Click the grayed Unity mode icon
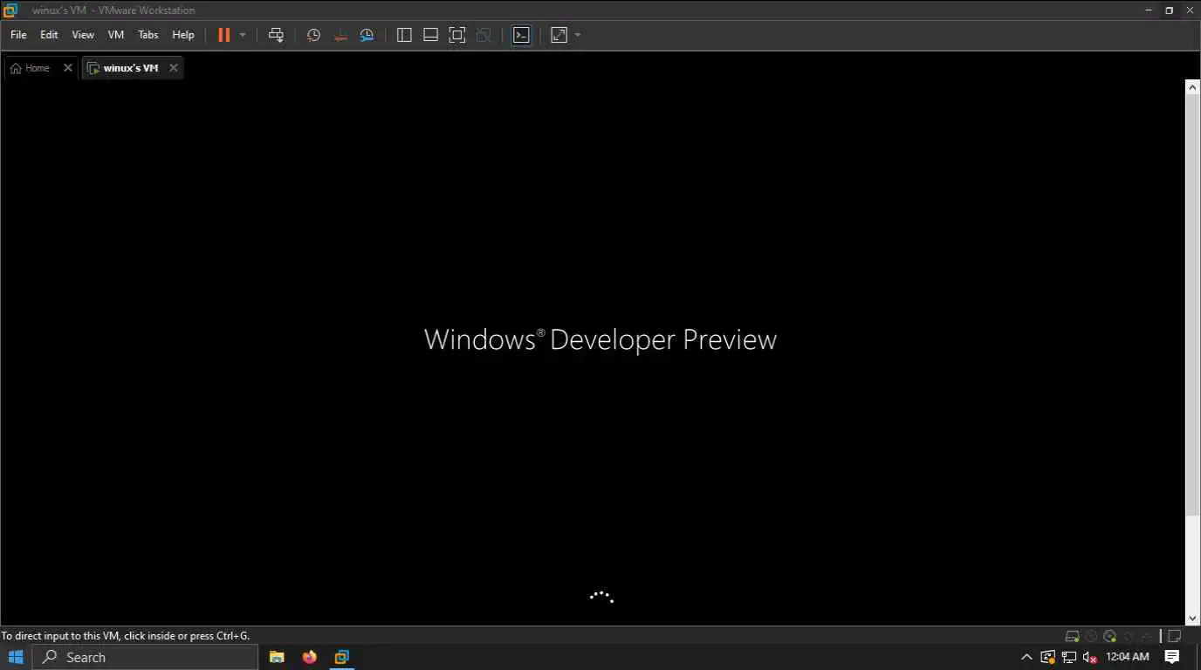The image size is (1201, 670). 484,35
